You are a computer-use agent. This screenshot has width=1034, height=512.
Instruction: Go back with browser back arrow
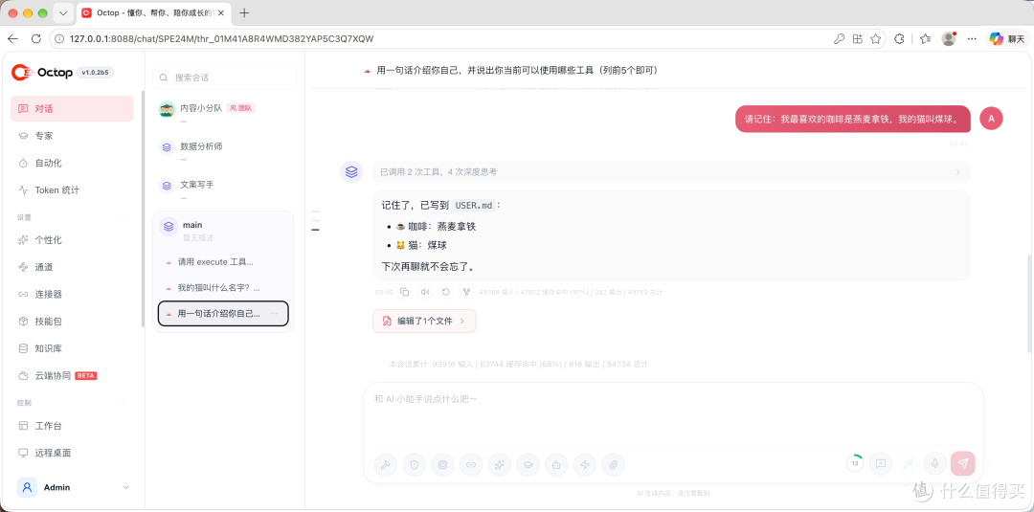[x=12, y=39]
